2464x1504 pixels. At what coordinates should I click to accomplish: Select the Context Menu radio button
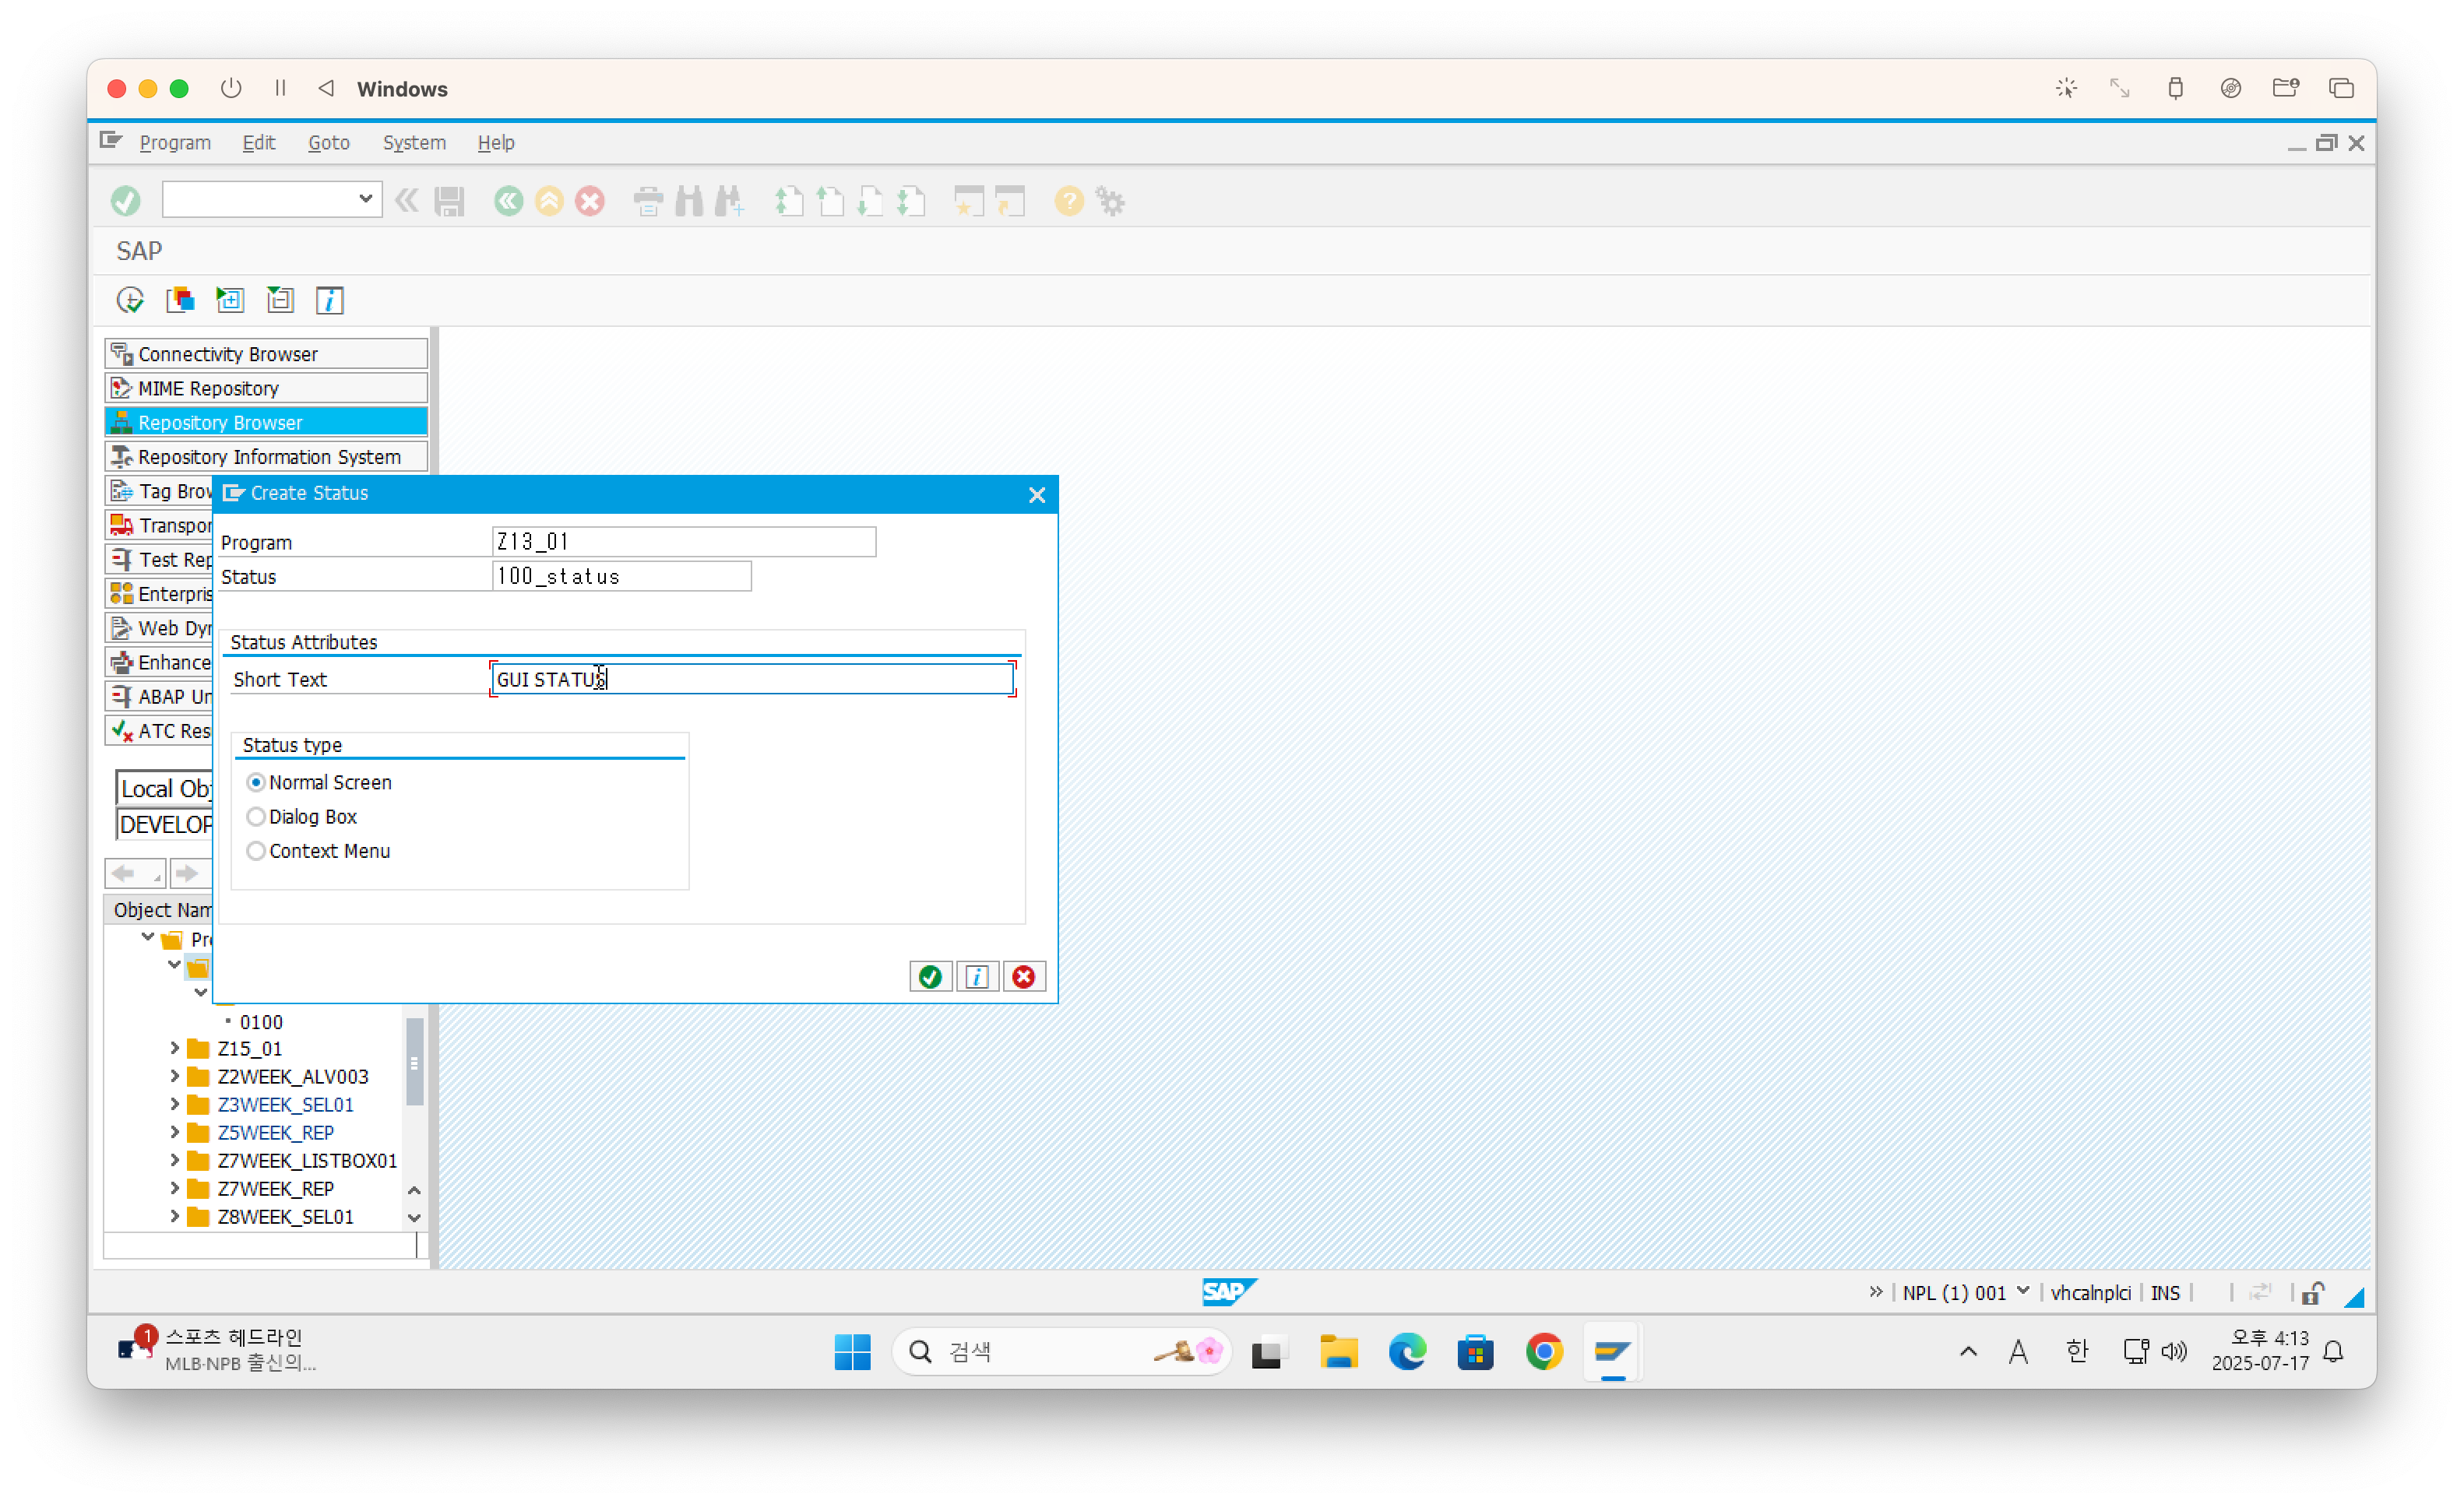tap(256, 850)
